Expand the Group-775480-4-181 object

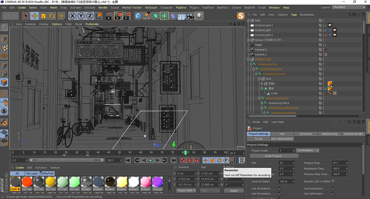[248, 40]
